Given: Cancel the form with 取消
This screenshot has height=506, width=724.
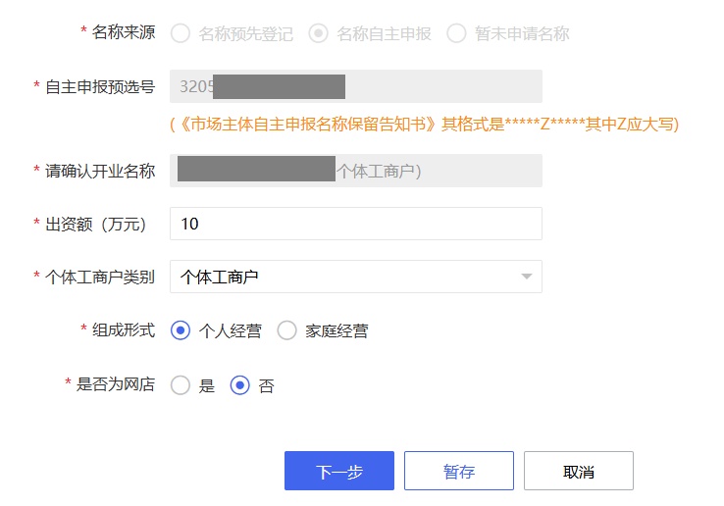Looking at the screenshot, I should (x=579, y=471).
